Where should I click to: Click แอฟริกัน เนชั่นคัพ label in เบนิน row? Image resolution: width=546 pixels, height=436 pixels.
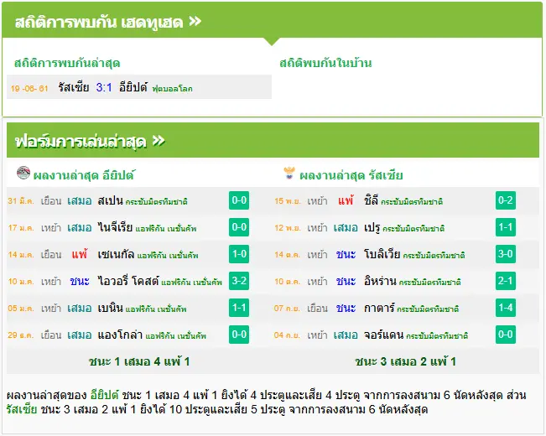[x=156, y=309]
